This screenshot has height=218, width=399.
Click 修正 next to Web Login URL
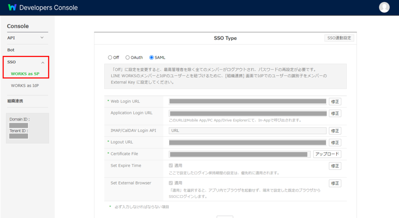pos(335,102)
